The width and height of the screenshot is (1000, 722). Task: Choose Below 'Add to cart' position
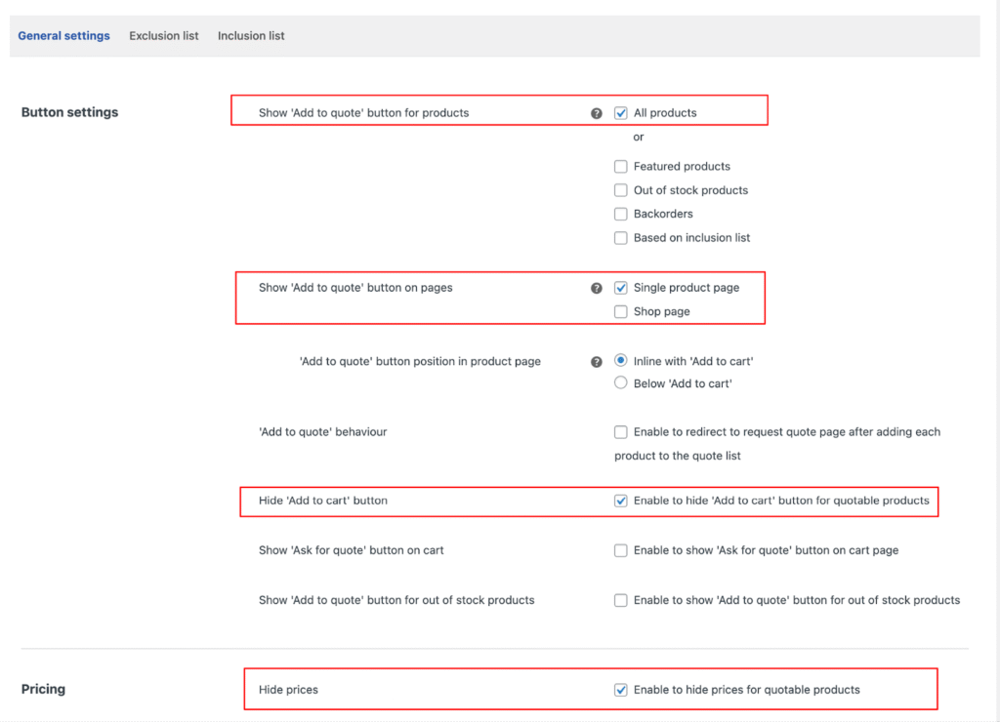(x=621, y=383)
